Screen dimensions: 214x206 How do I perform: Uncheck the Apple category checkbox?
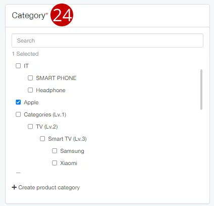18,102
